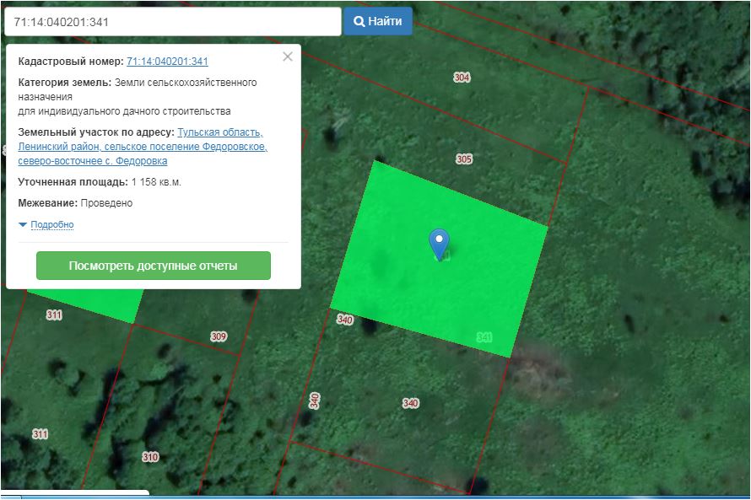Click the 340 label centered in lower parcel
This screenshot has width=751, height=500.
410,404
